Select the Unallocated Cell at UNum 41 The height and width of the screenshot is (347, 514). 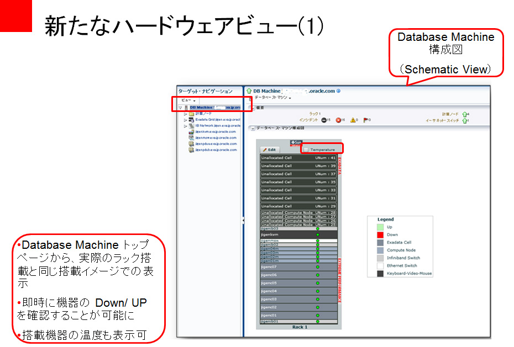pyautogui.click(x=298, y=158)
